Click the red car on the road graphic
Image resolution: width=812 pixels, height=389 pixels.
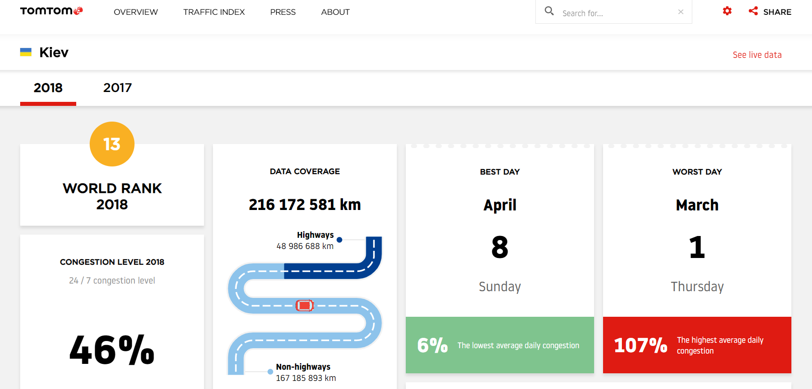305,306
